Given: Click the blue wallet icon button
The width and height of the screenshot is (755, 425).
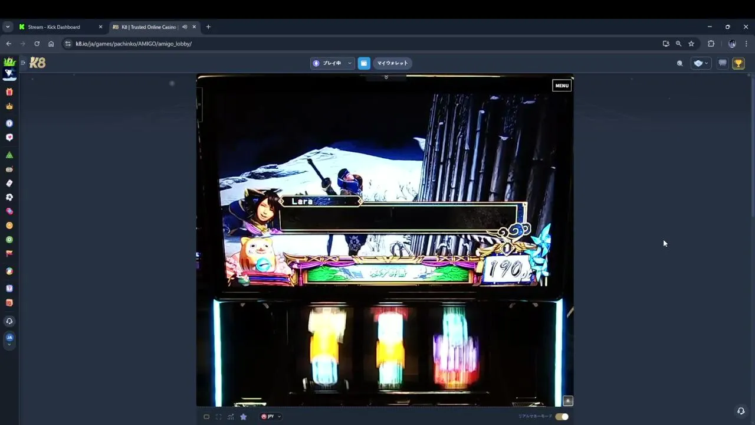Looking at the screenshot, I should [x=364, y=63].
